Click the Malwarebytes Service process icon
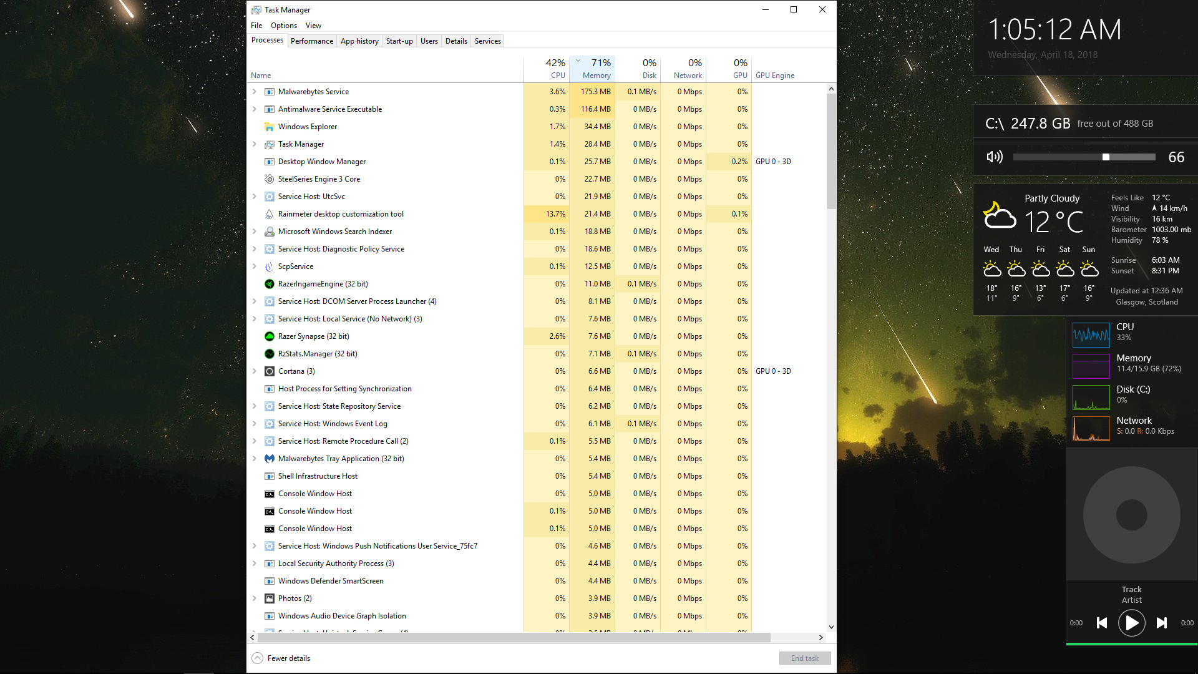The width and height of the screenshot is (1198, 674). pos(270,92)
